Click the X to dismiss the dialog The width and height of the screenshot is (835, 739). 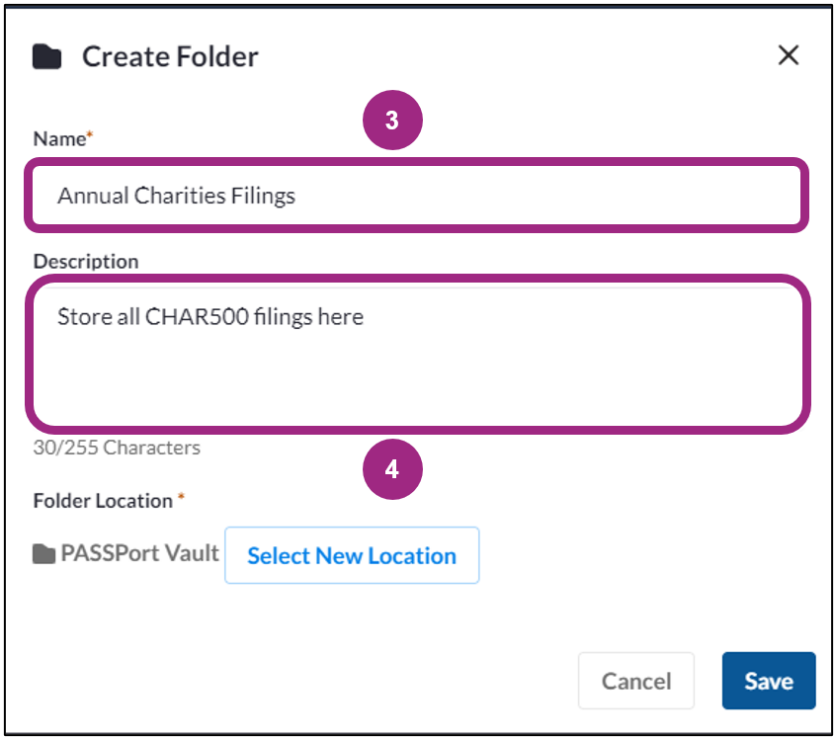coord(788,55)
